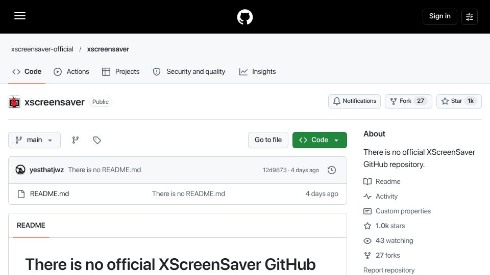Open yesthatjwz author link
The image size is (490, 275).
tap(46, 170)
